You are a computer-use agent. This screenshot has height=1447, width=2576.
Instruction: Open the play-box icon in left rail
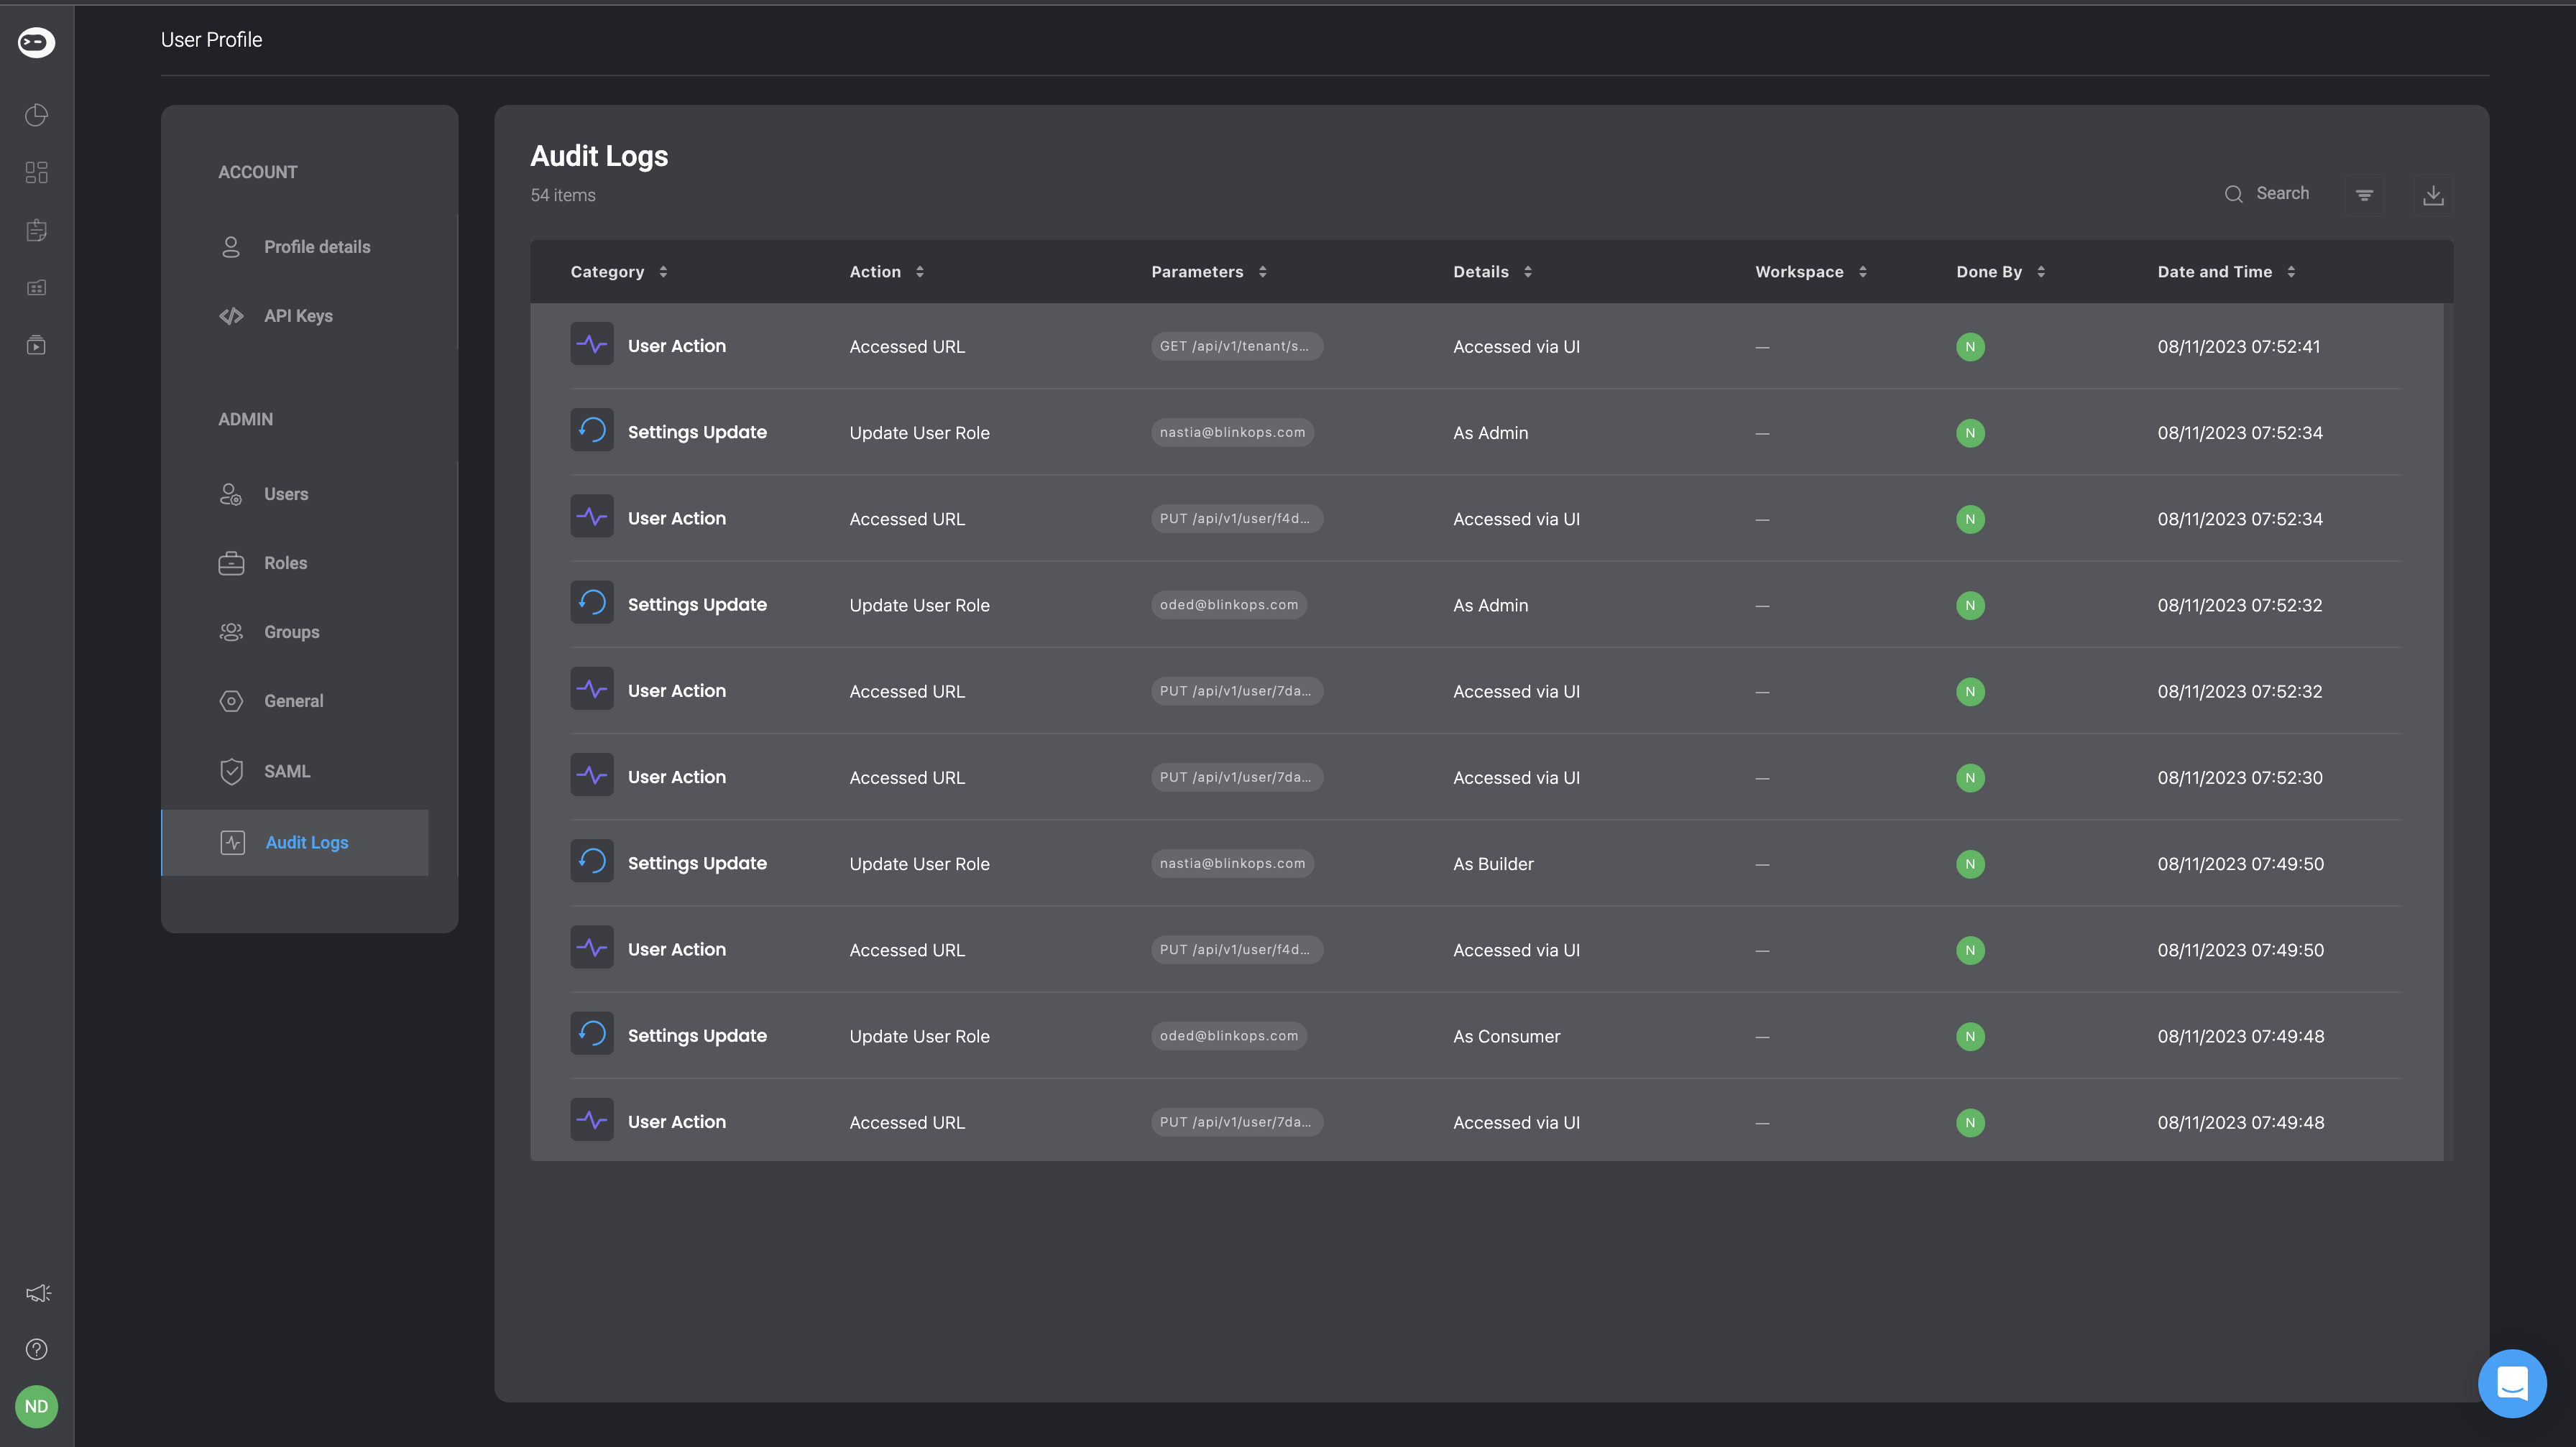(x=36, y=346)
